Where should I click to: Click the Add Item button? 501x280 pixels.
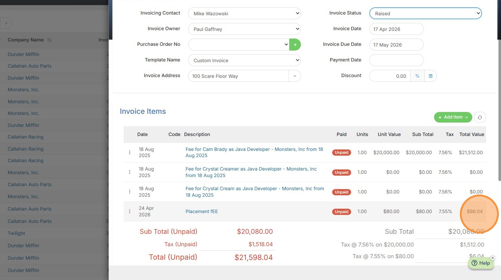(453, 117)
